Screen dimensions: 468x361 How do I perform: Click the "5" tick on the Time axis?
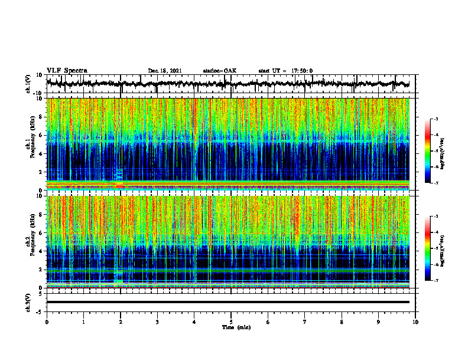click(x=231, y=322)
